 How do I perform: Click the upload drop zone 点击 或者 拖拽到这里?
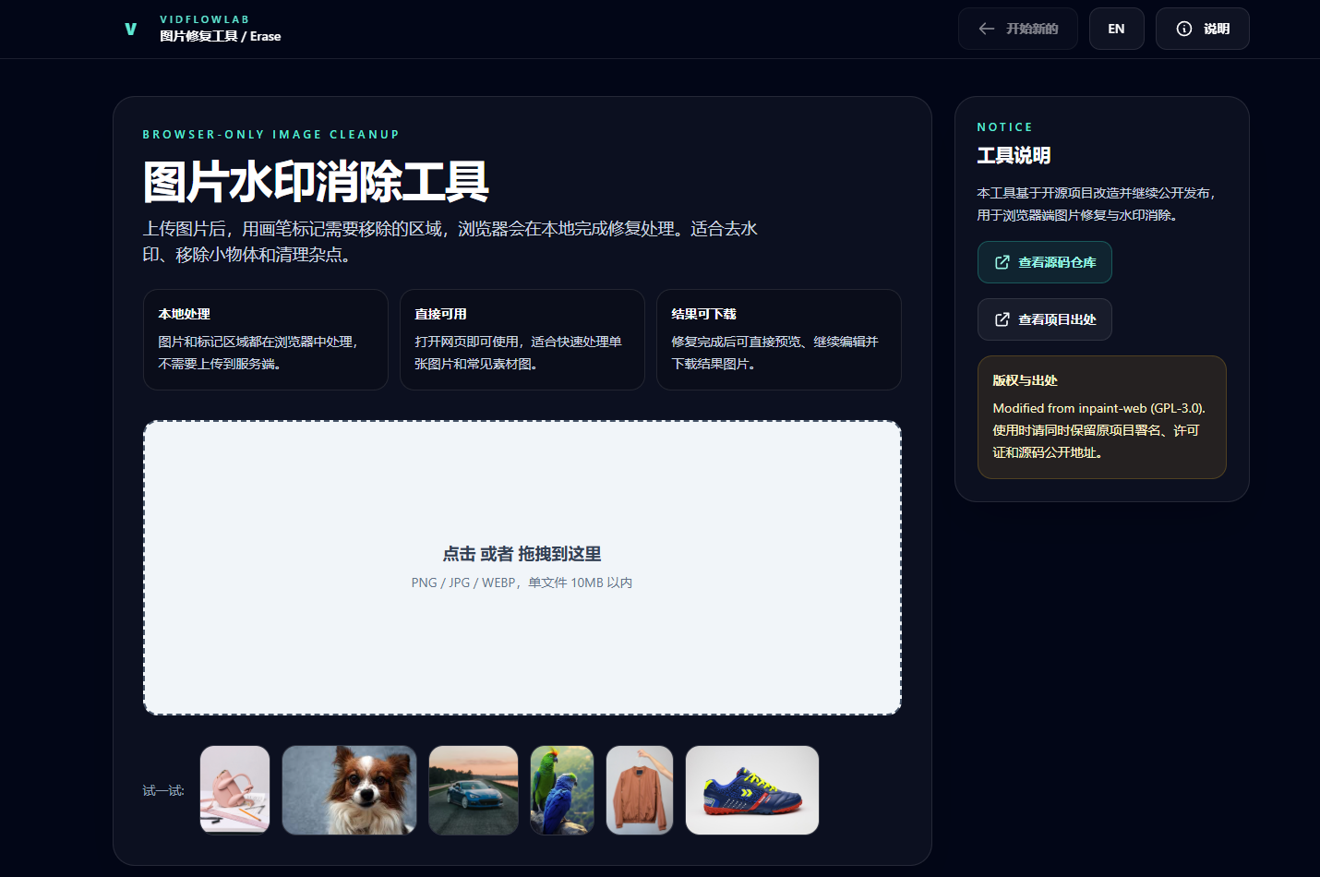[x=522, y=568]
